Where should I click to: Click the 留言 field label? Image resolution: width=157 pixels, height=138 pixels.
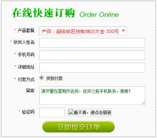click(30, 90)
